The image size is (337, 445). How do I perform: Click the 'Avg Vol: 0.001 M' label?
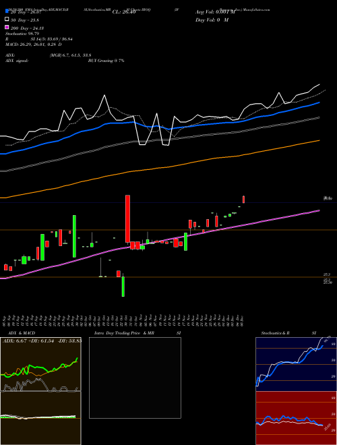[215, 12]
